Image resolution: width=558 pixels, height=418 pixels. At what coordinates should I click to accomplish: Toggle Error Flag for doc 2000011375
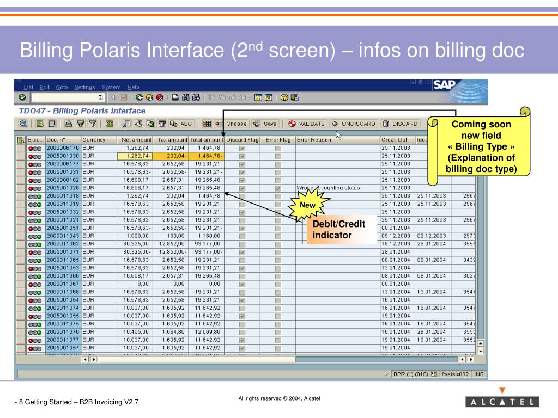278,324
